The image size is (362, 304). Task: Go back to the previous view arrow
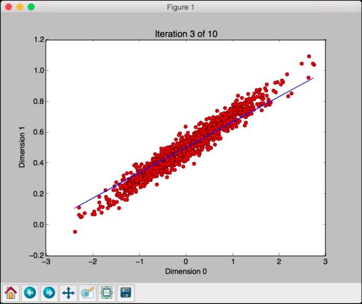click(30, 293)
